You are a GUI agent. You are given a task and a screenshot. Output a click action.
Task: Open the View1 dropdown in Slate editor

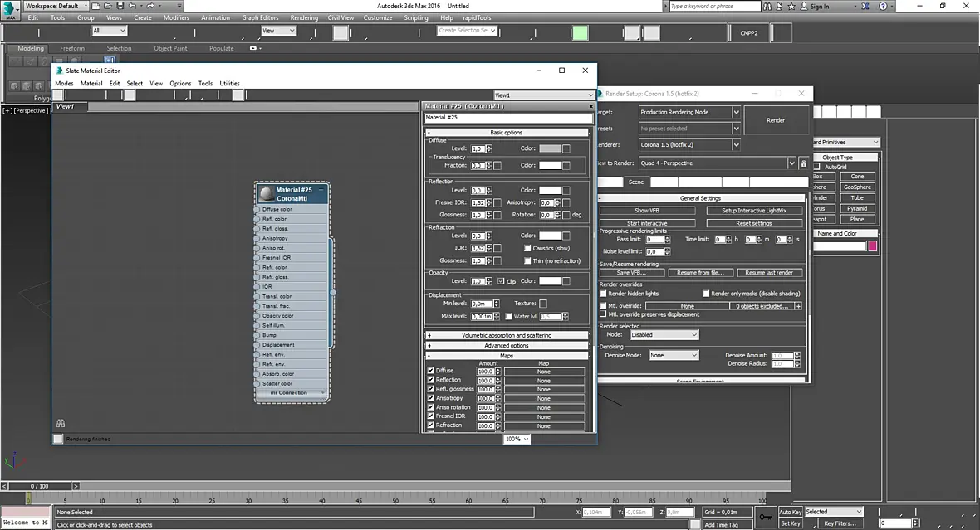click(543, 95)
